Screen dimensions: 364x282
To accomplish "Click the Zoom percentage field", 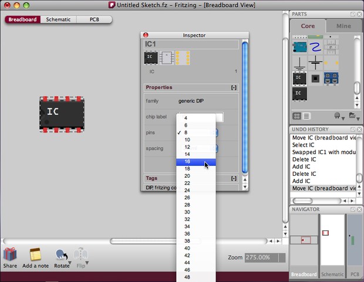I will pyautogui.click(x=265, y=257).
